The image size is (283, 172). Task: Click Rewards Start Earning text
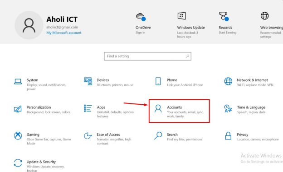pyautogui.click(x=227, y=33)
